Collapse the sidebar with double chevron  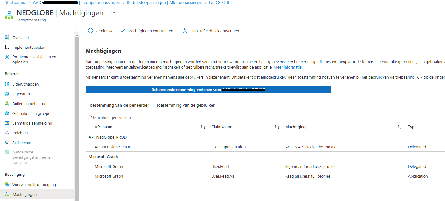pyautogui.click(x=76, y=29)
